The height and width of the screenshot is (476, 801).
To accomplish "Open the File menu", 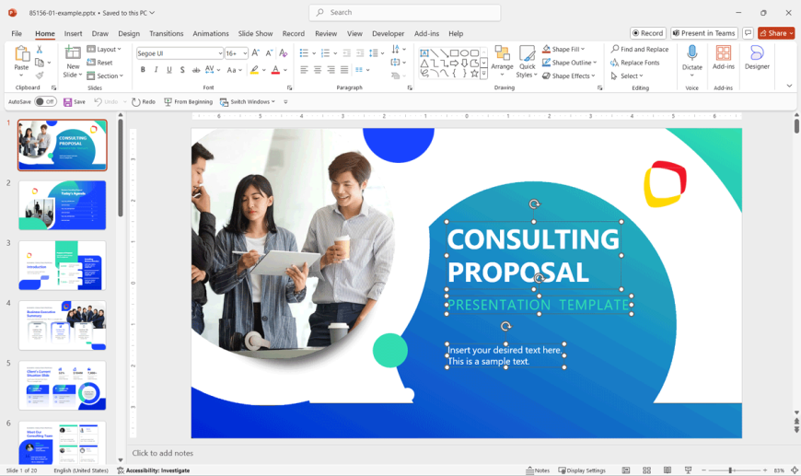I will (17, 33).
